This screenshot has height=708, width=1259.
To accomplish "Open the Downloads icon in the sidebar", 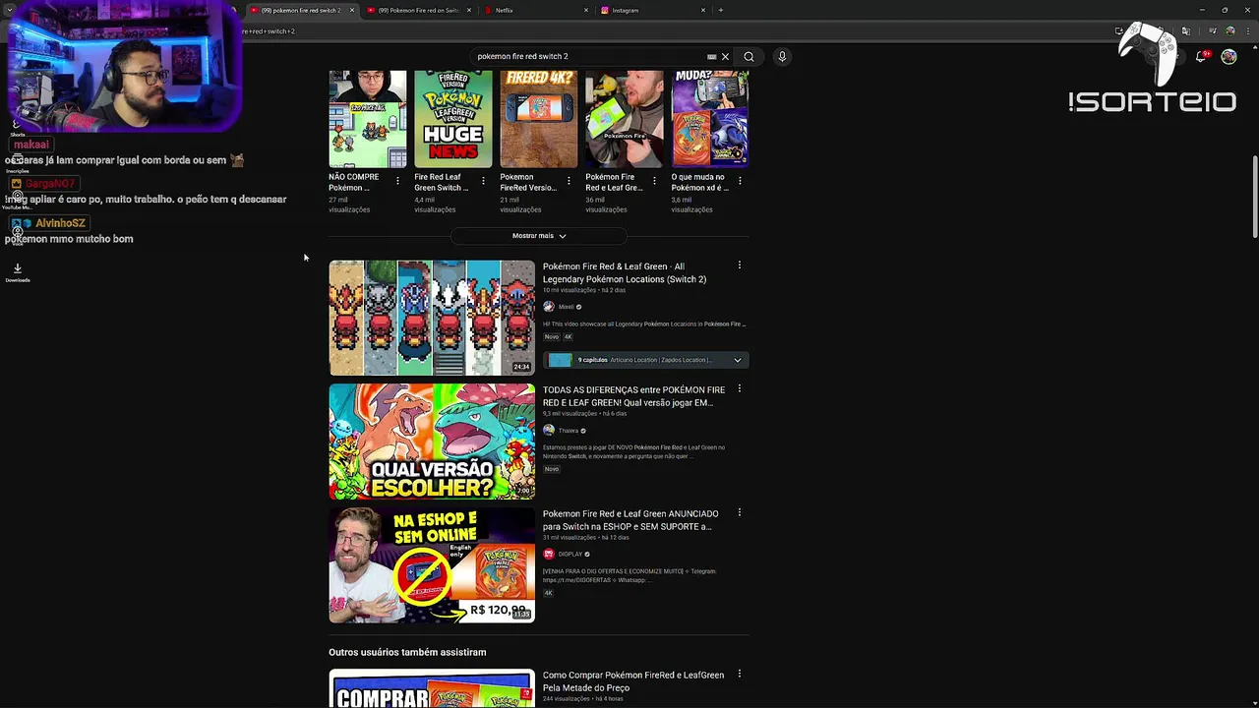I will tap(18, 268).
